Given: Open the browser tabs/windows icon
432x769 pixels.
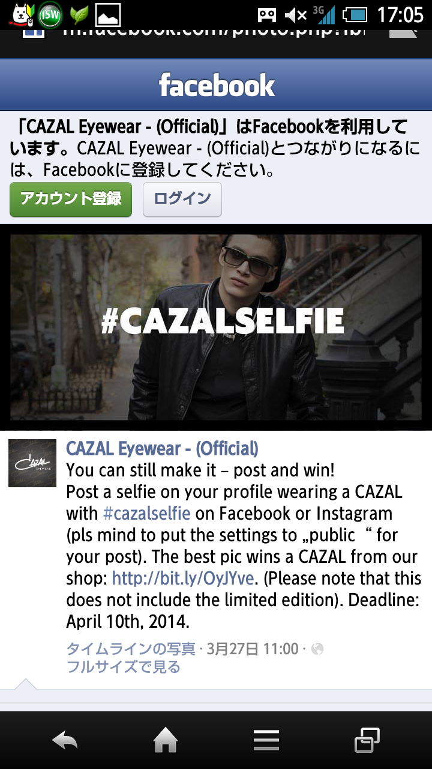Looking at the screenshot, I should (367, 740).
